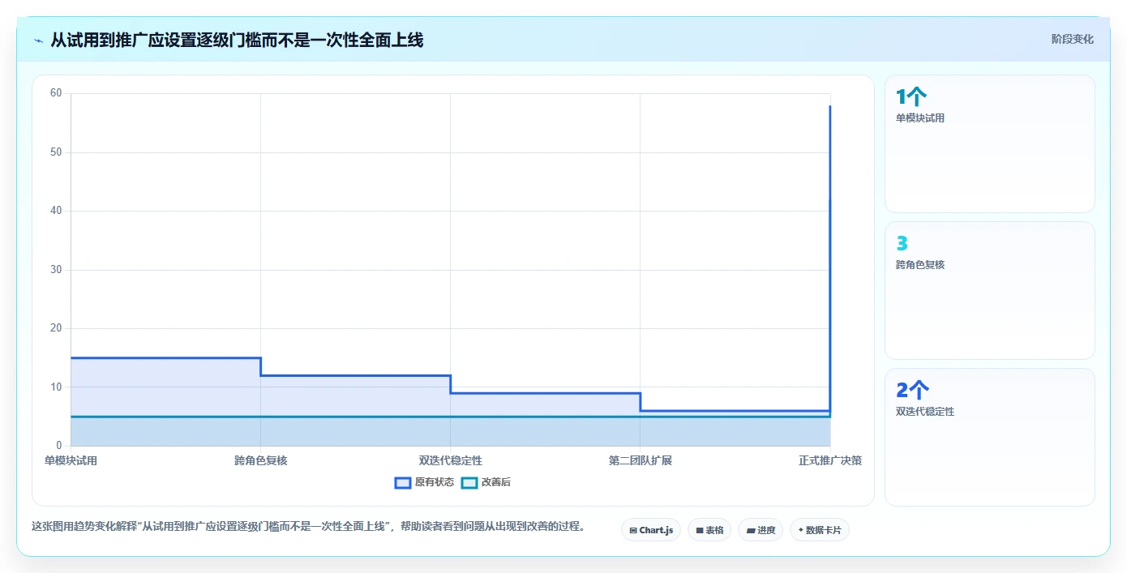Click the icon inside the 表格 tag
The width and height of the screenshot is (1127, 573).
[x=699, y=530]
